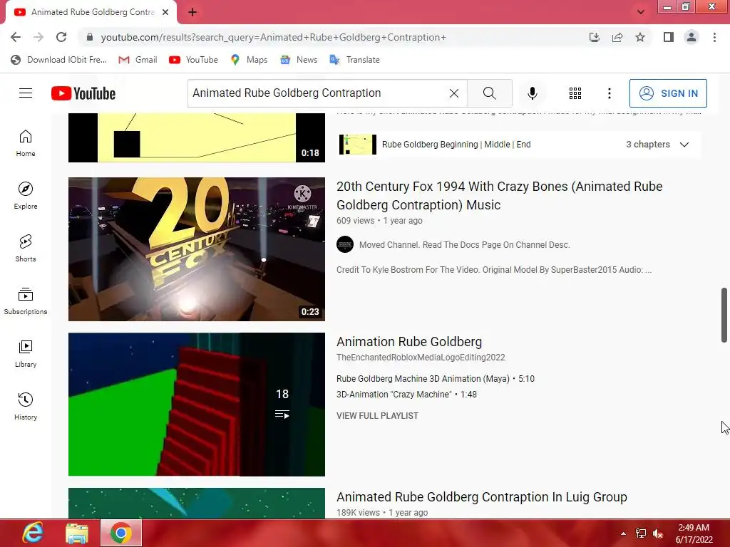This screenshot has height=547, width=730.
Task: Open Gmail bookmark
Action: (138, 60)
